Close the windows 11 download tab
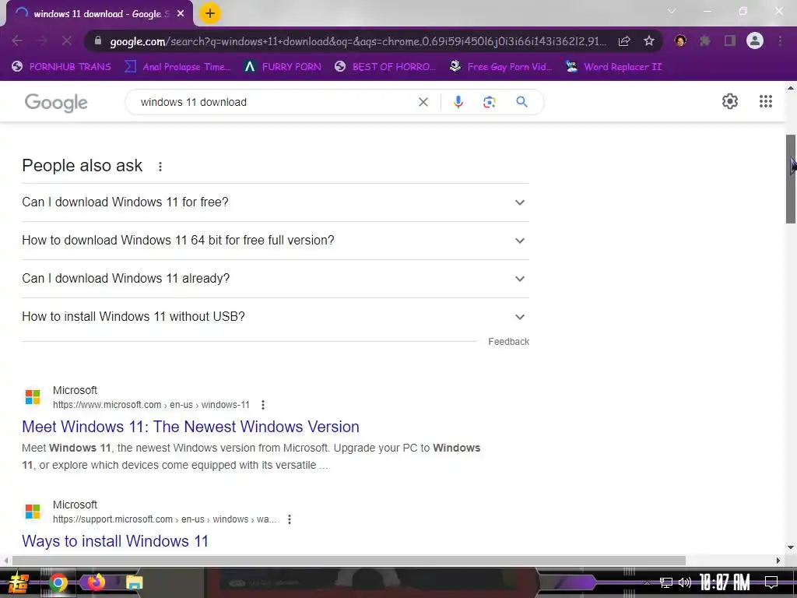The height and width of the screenshot is (598, 797). [x=181, y=14]
